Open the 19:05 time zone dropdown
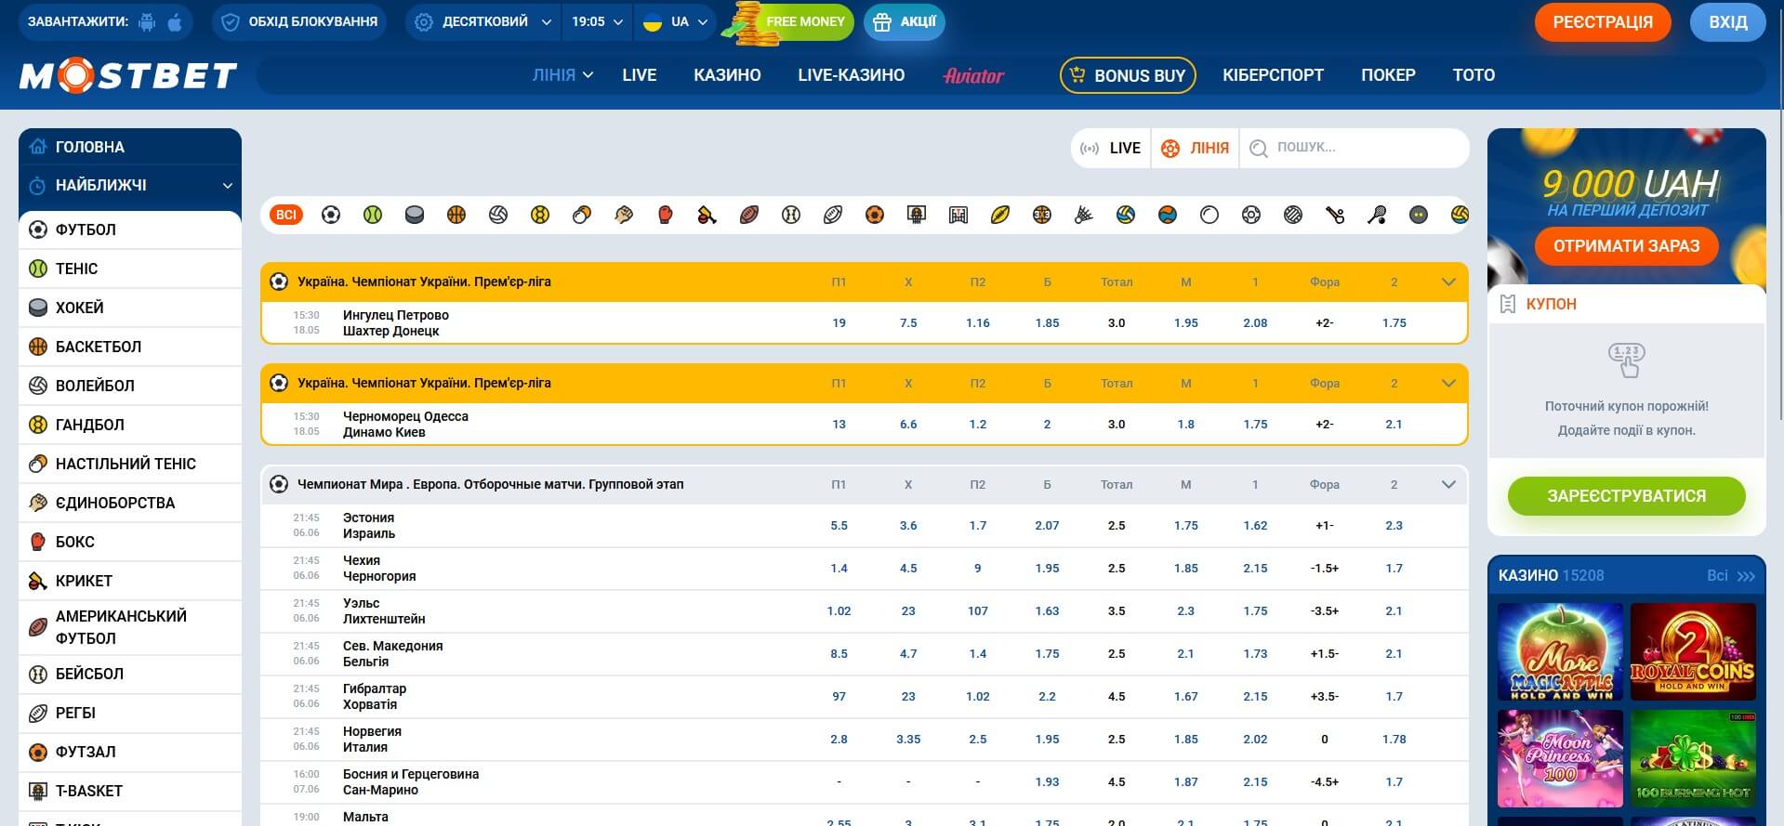1784x826 pixels. pyautogui.click(x=597, y=21)
